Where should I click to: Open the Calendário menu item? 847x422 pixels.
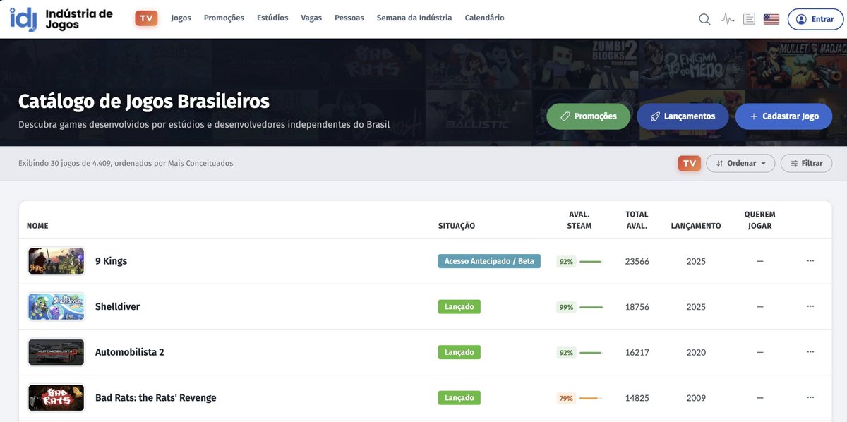484,18
